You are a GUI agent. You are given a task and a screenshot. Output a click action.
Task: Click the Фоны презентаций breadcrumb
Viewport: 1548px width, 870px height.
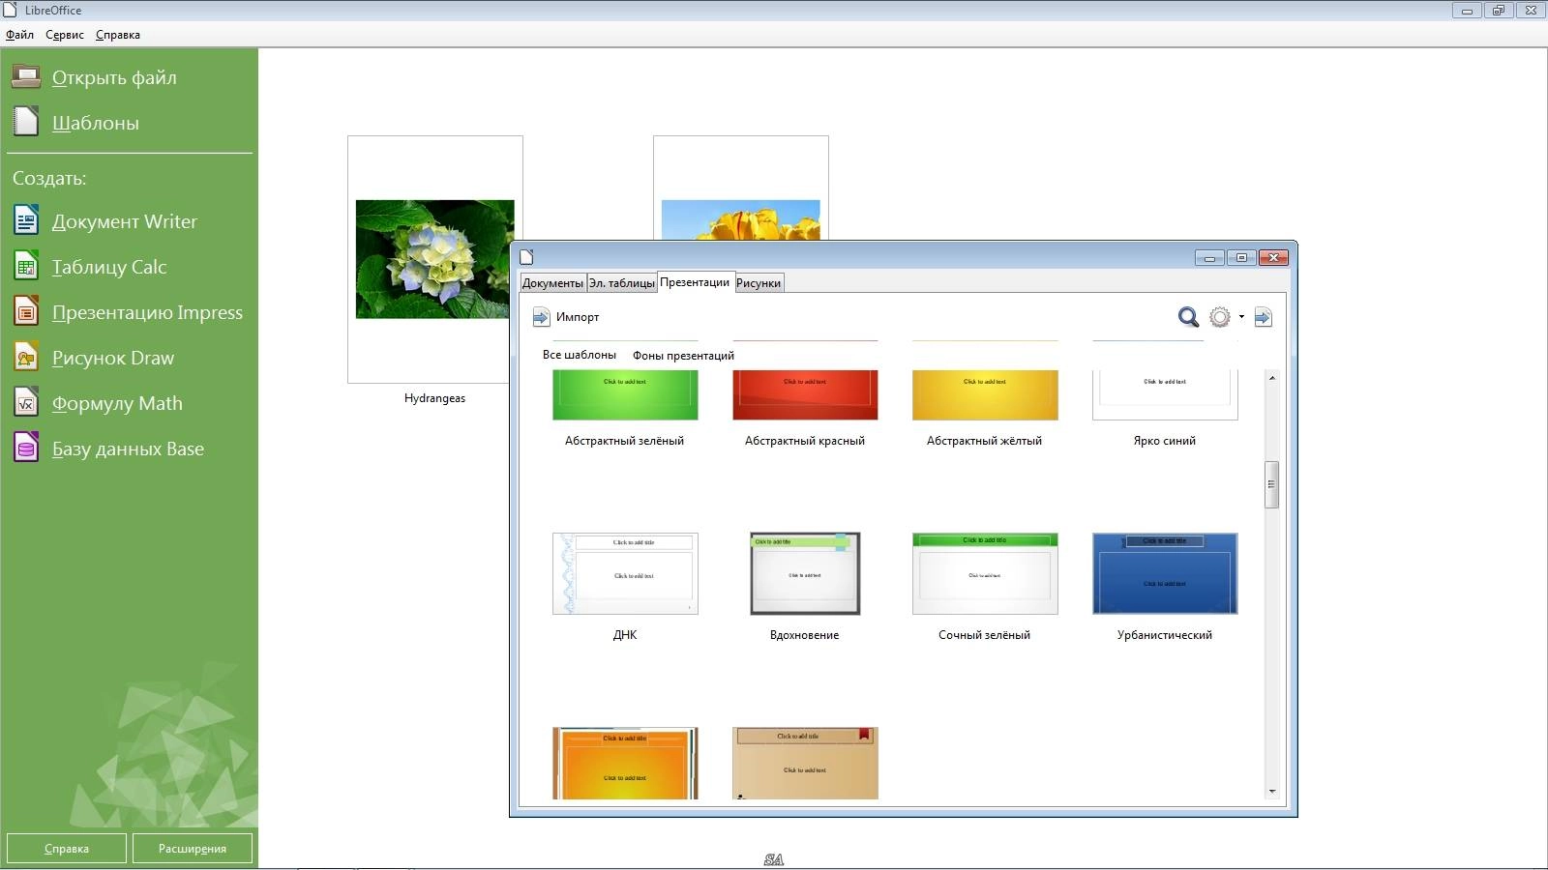[x=683, y=356]
